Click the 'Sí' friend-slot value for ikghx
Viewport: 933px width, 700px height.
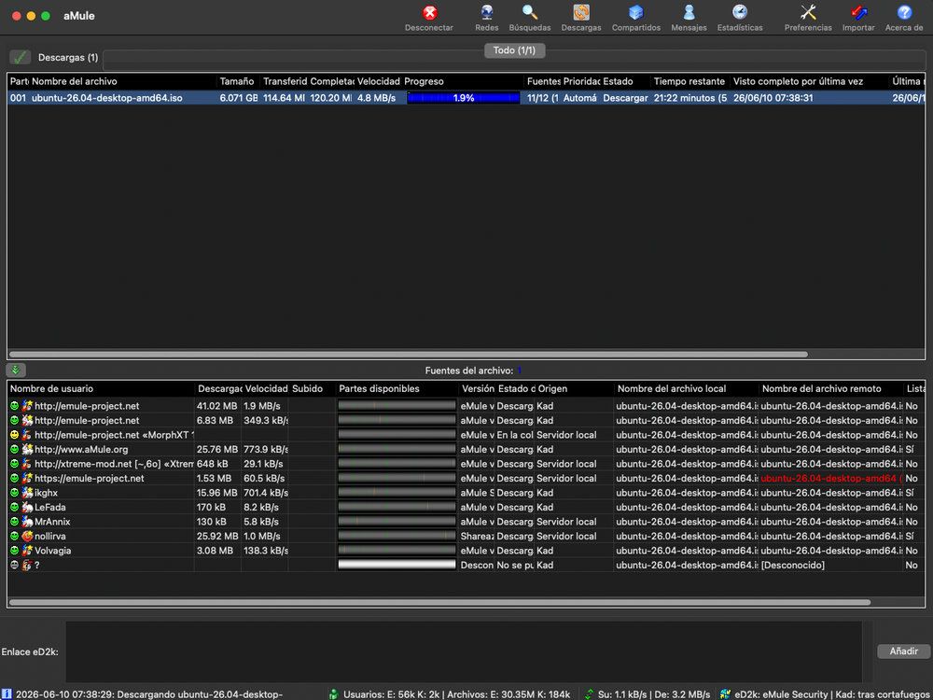909,493
